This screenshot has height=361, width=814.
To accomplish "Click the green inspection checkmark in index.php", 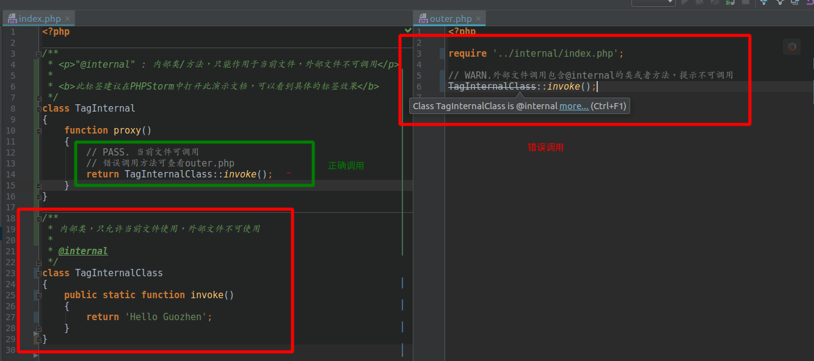I will coord(408,30).
